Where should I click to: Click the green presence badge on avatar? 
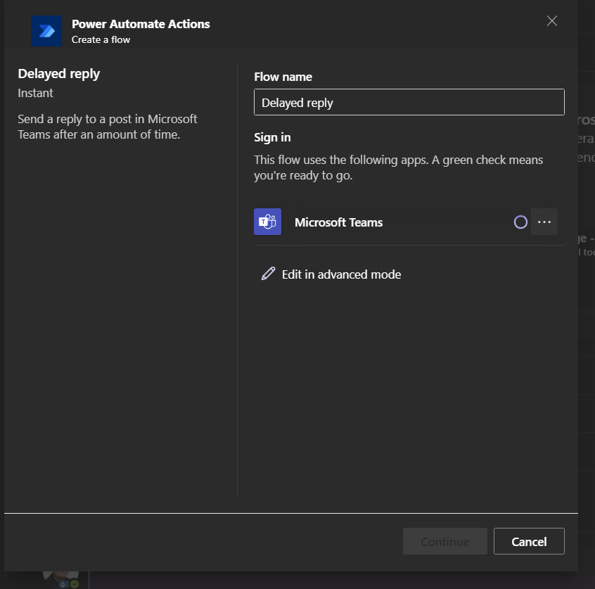click(74, 583)
